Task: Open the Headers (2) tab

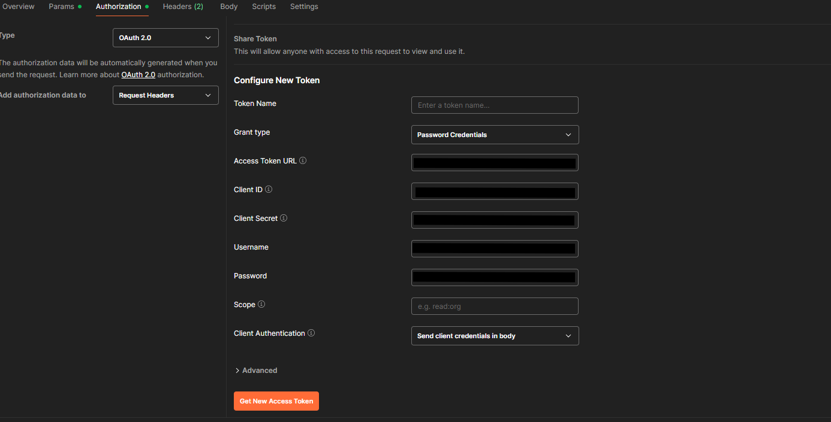Action: (183, 7)
